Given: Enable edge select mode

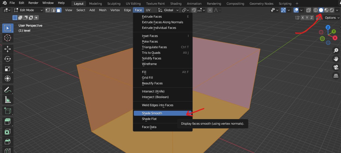Looking at the screenshot, I should pyautogui.click(x=53, y=10).
